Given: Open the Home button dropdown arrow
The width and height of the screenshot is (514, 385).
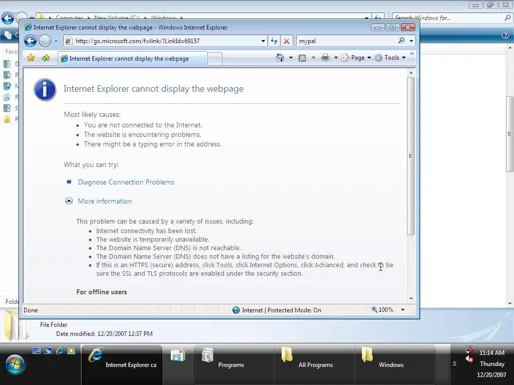Looking at the screenshot, I should pyautogui.click(x=291, y=58).
